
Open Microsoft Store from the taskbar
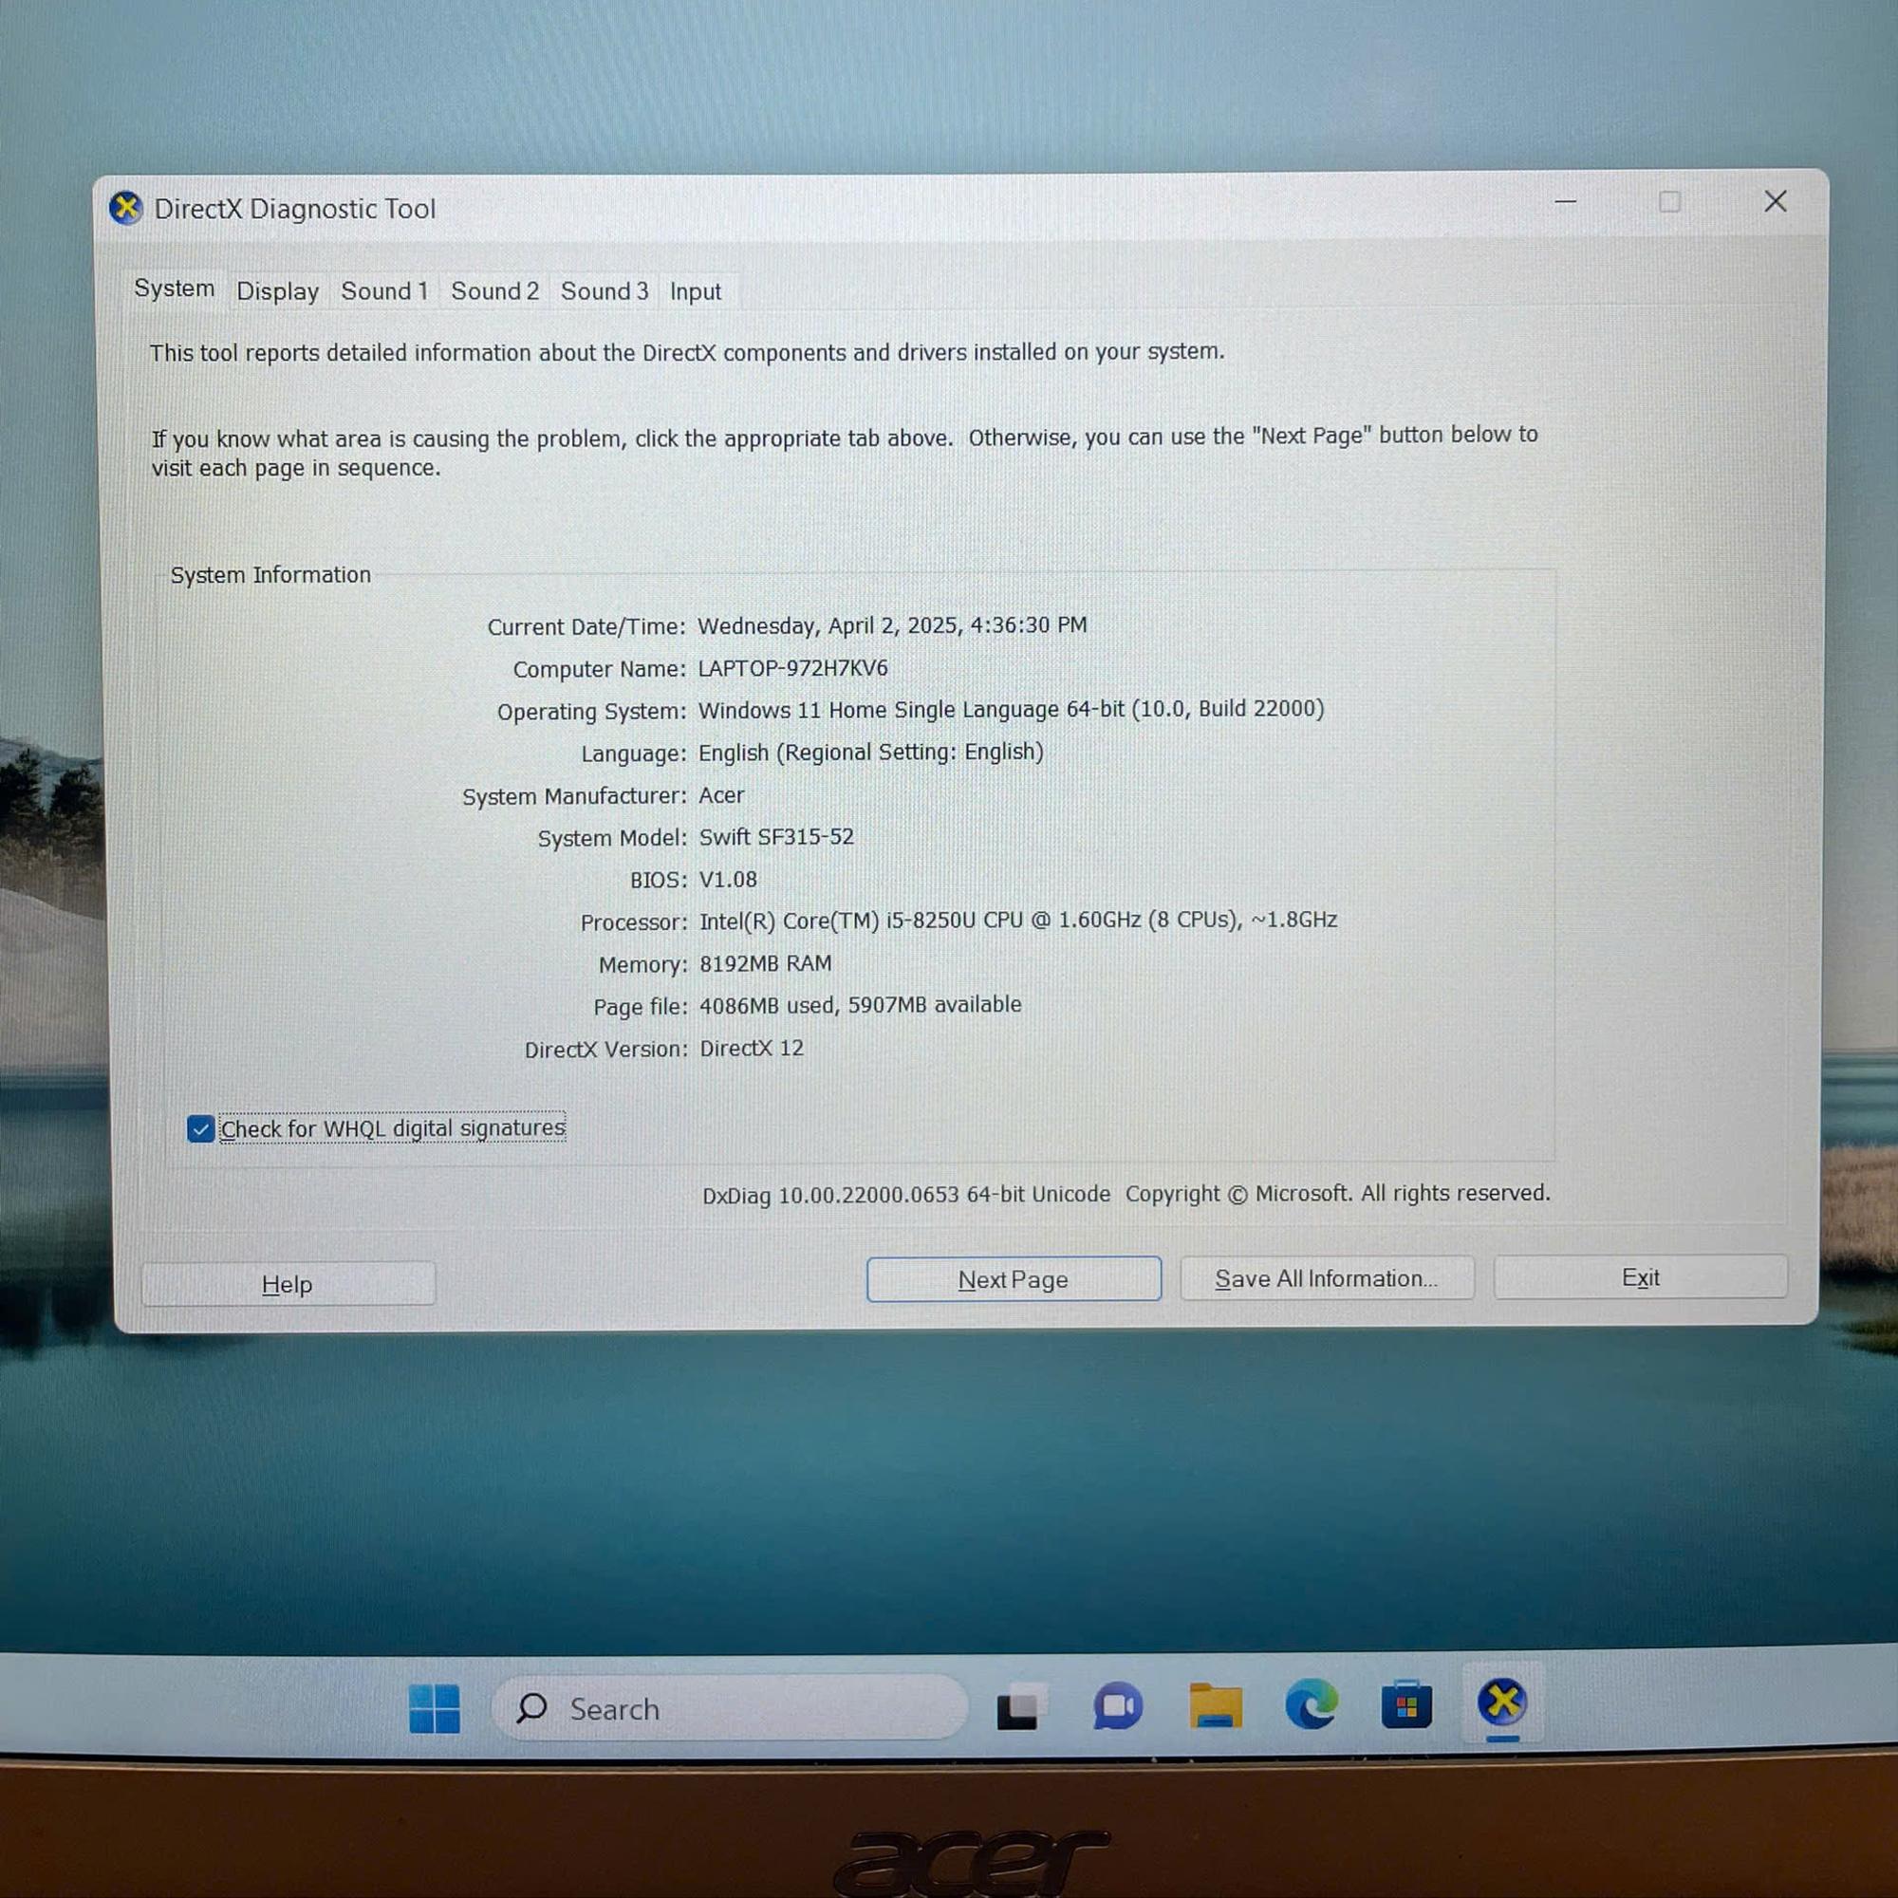pos(1406,1704)
